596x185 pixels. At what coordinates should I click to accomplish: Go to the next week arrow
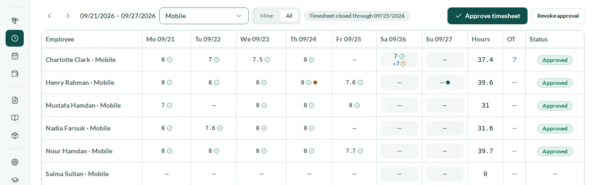[68, 16]
